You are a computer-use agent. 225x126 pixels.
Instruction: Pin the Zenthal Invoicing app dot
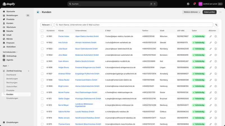(29, 71)
